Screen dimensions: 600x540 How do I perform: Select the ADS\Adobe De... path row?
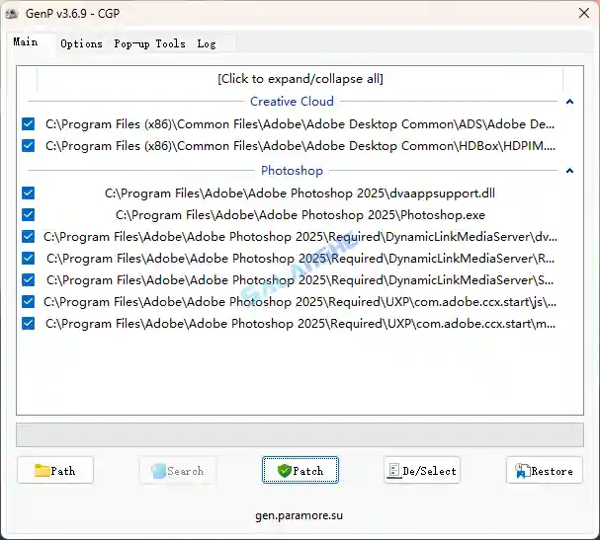[x=300, y=123]
